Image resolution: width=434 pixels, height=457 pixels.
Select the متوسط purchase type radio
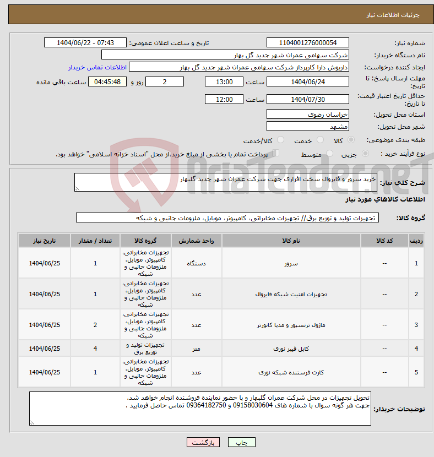[x=330, y=153]
